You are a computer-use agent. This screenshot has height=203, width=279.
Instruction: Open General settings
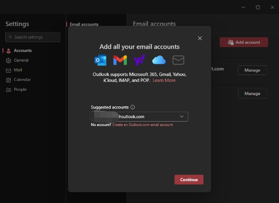pyautogui.click(x=21, y=60)
